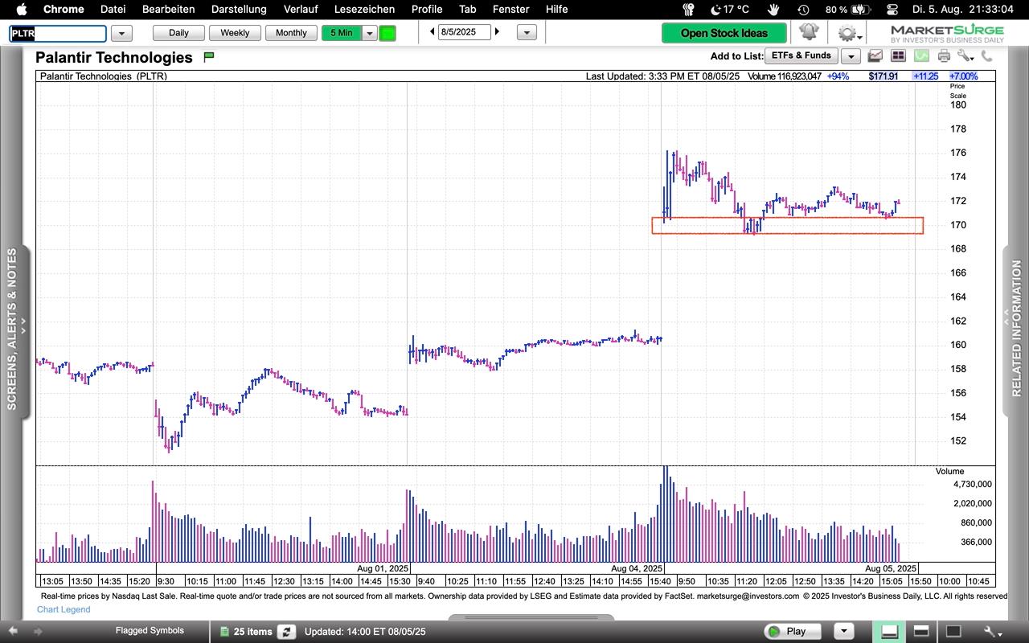Click the PLTR symbol input field
This screenshot has width=1029, height=643.
pos(58,33)
